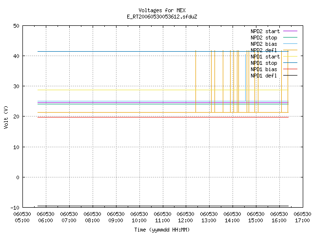312x234 pixels.
Task: Click the 'NPD2 bias' legend label
Action: [264, 44]
